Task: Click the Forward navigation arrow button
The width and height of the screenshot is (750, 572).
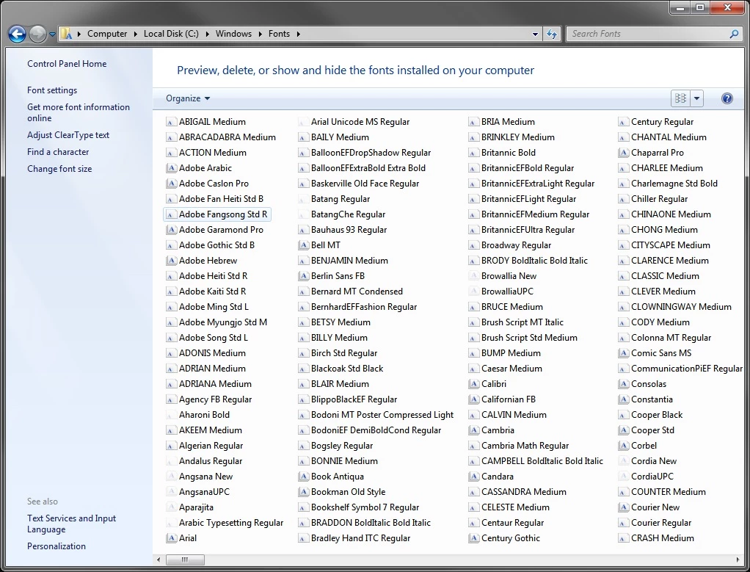Action: [x=37, y=34]
